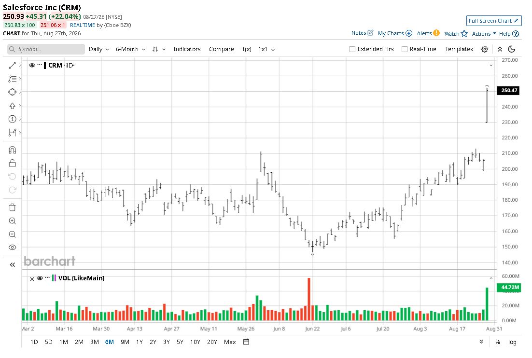This screenshot has height=358, width=532.
Task: Collapse the top toolbar with double chevron
Action: (500, 49)
